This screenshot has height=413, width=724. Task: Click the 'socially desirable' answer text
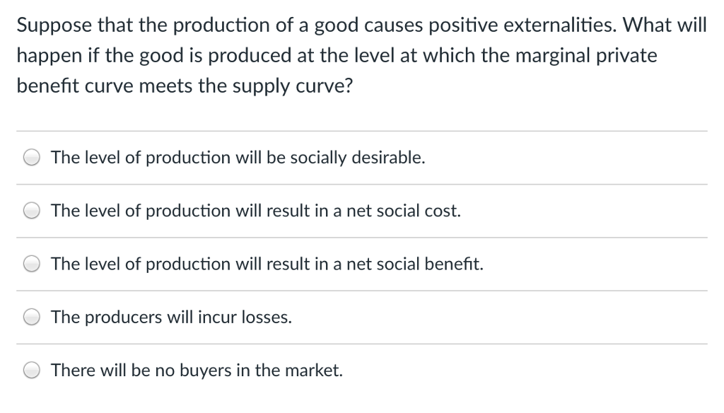[x=238, y=158]
